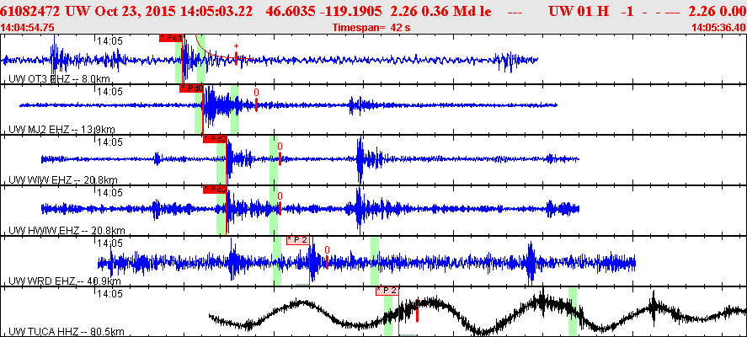Click red 0 residual marker on WIW trace
Screen dimensions: 747x337
click(x=280, y=153)
